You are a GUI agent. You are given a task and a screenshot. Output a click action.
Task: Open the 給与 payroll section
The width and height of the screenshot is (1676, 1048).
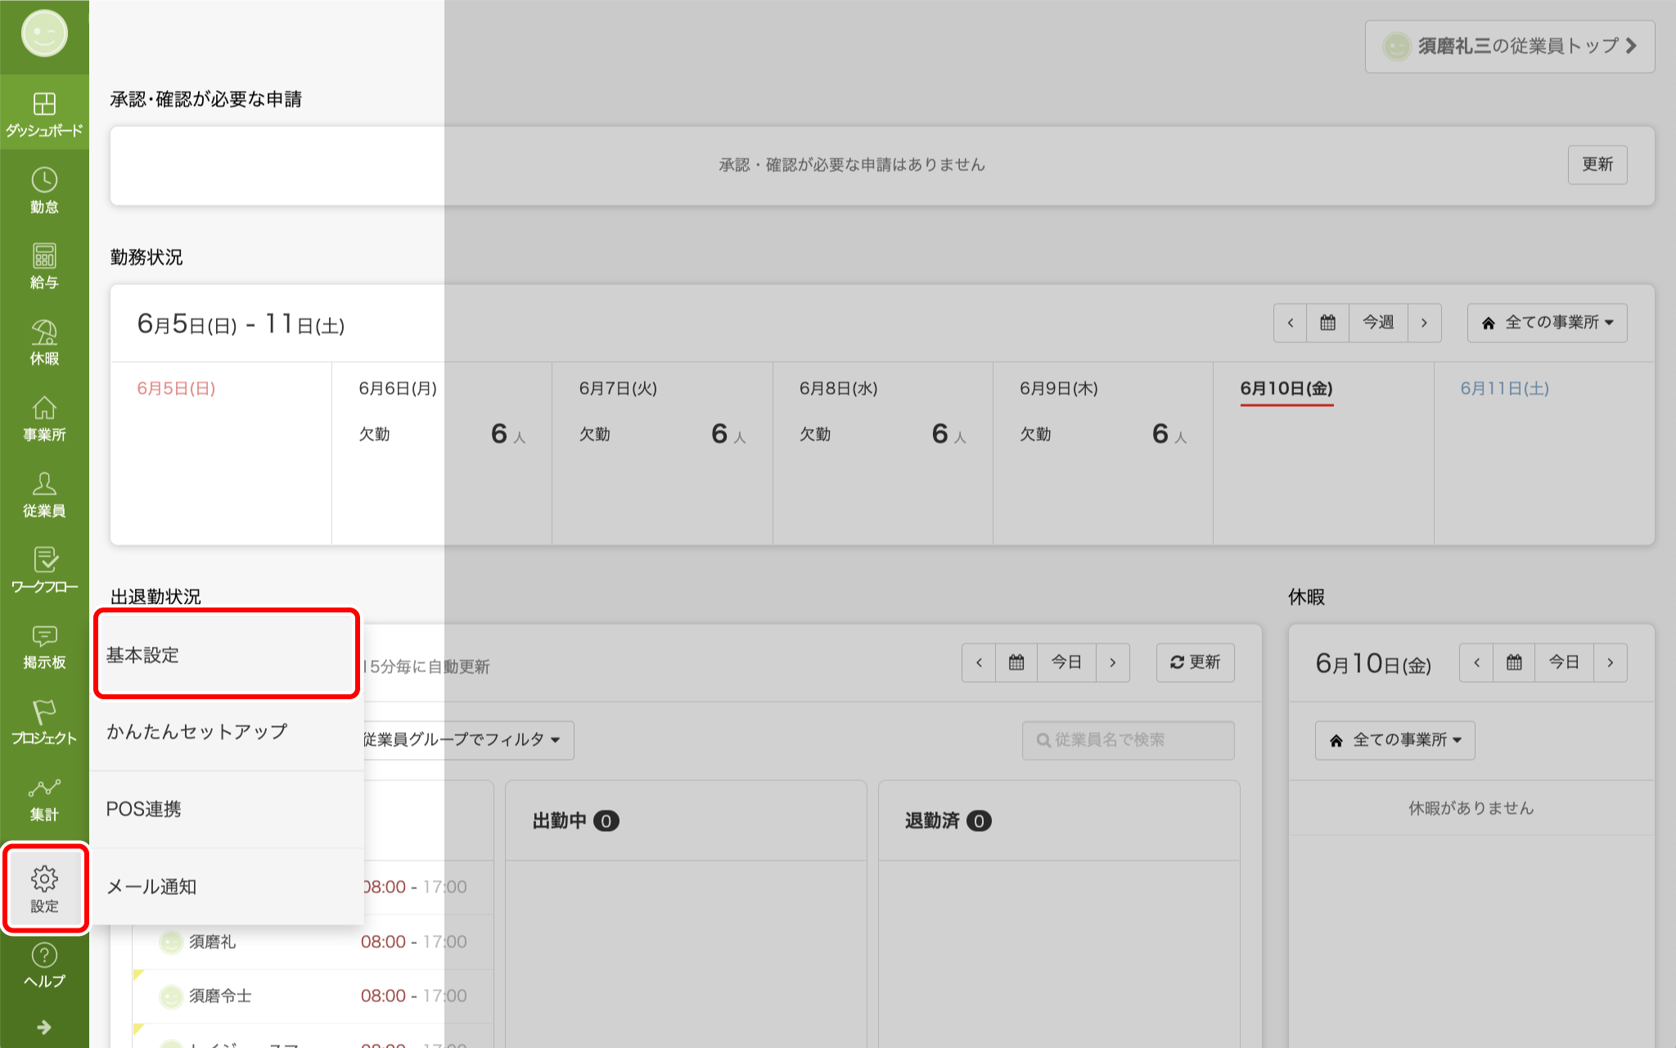click(x=44, y=266)
